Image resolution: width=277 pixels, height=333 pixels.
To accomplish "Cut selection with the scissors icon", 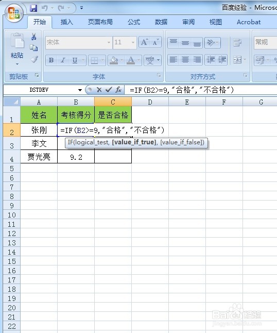I will coord(33,37).
